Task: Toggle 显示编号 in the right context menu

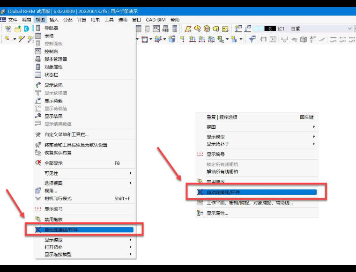Action: (257, 154)
